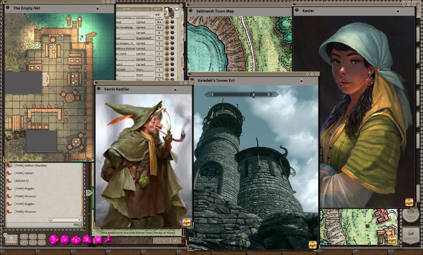423x255 pixels.
Task: Switch to Main tab on character sheet
Action: pyautogui.click(x=182, y=18)
